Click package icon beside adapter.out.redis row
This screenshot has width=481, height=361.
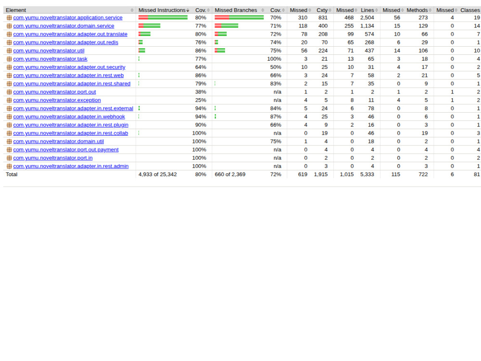[9, 43]
